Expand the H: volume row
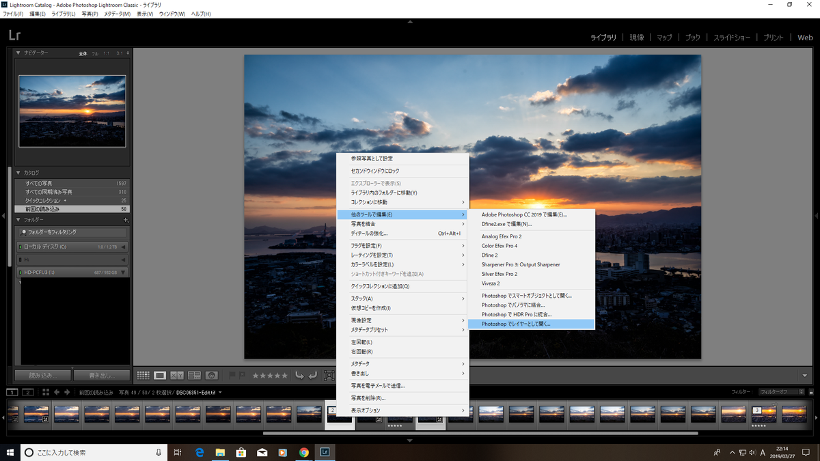820x461 pixels. [x=123, y=260]
